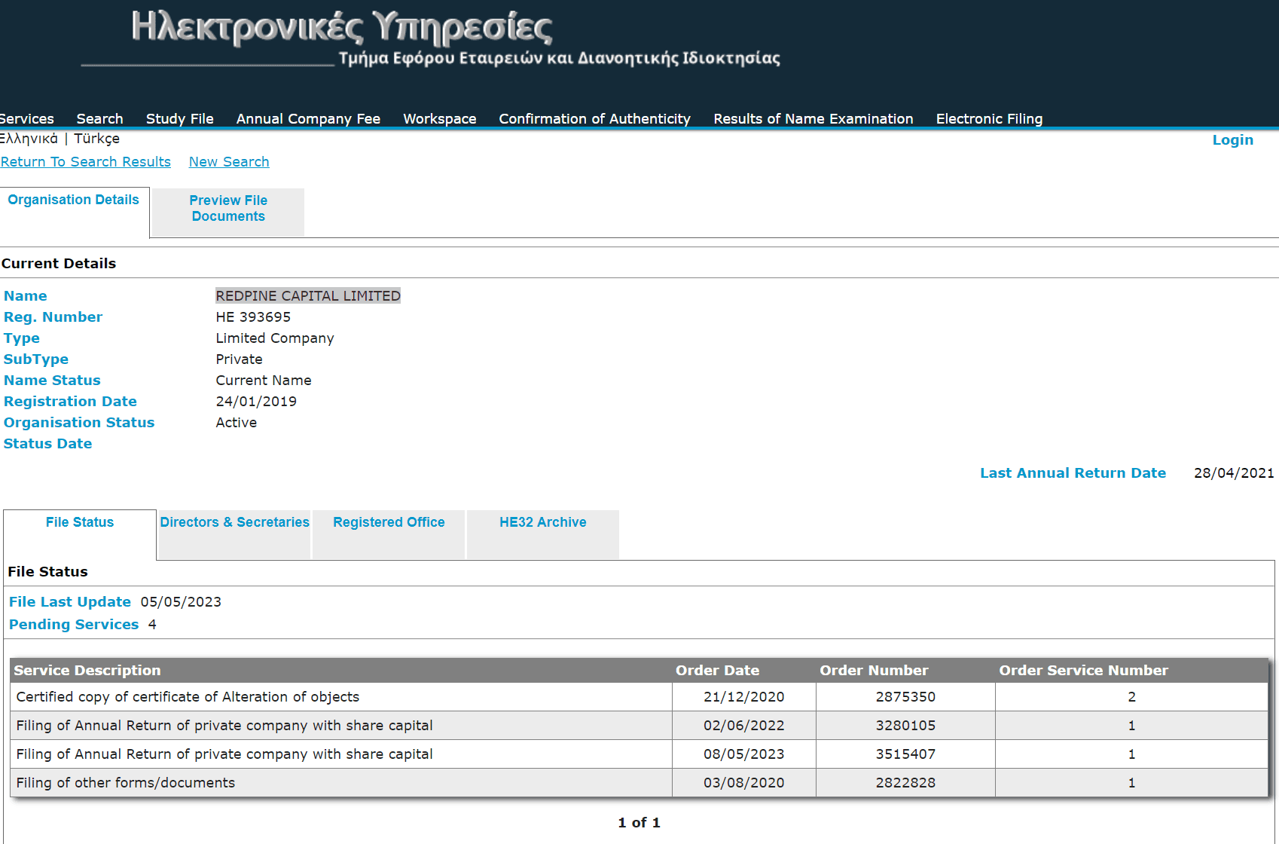The height and width of the screenshot is (844, 1279).
Task: Click last annual return date 28/04/2021
Action: [1234, 473]
